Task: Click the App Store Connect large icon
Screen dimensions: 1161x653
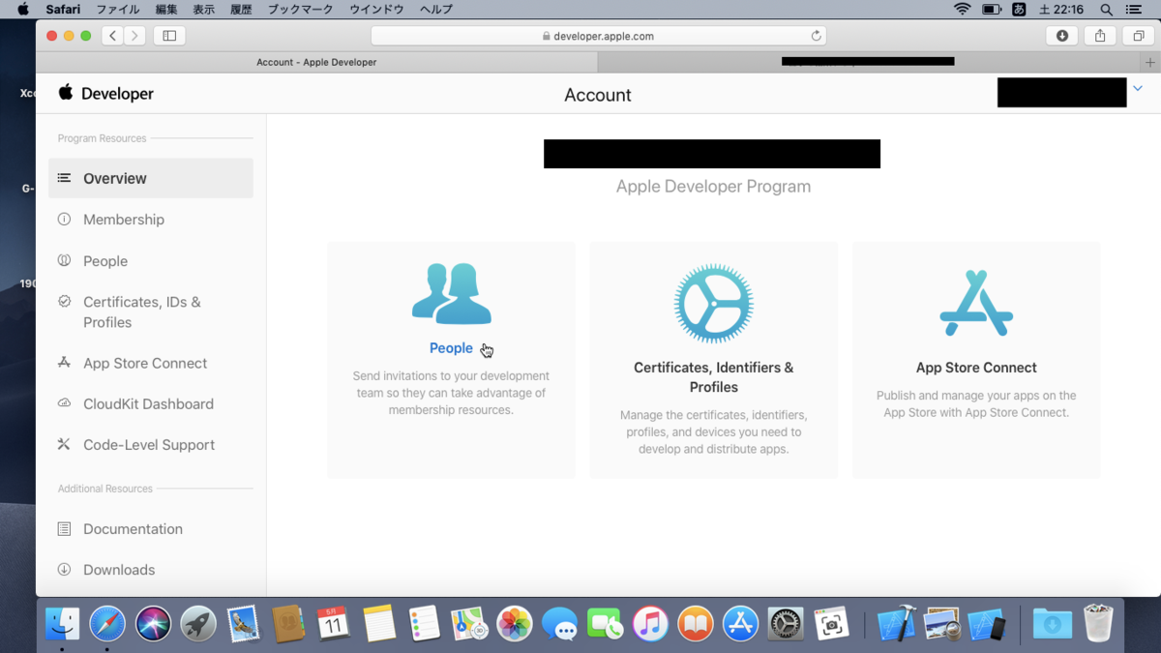Action: pos(976,303)
